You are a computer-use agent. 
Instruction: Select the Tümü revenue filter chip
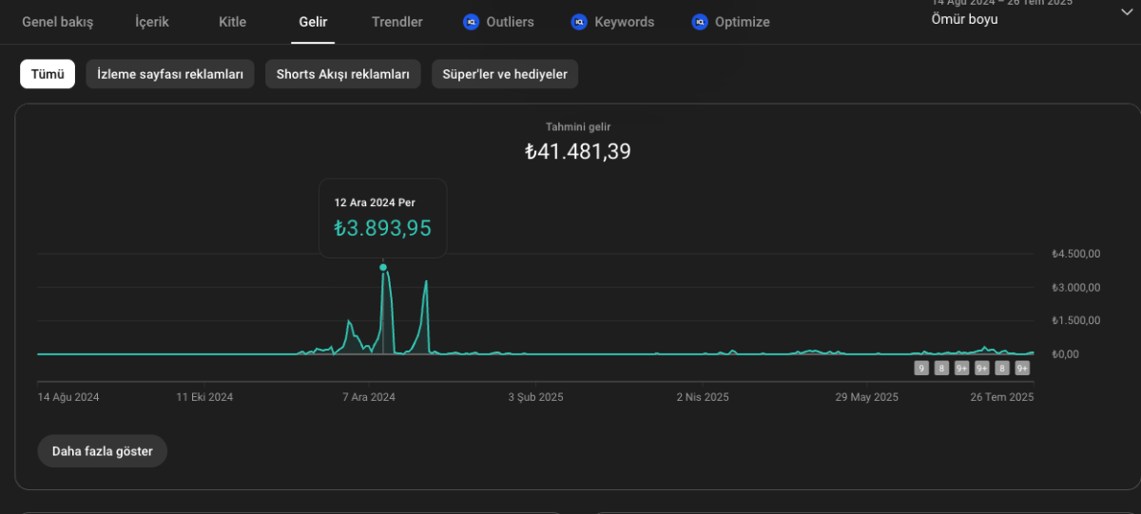[48, 74]
